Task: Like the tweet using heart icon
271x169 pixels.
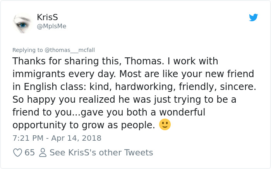Action: (x=17, y=153)
